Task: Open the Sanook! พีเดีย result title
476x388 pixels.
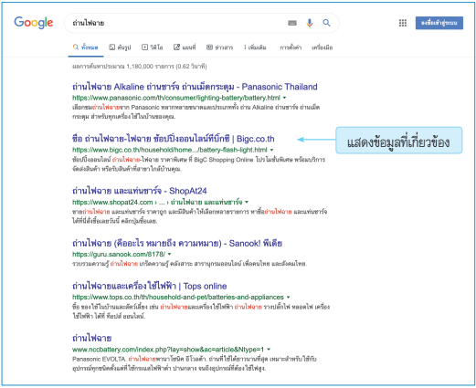Action: tap(177, 244)
